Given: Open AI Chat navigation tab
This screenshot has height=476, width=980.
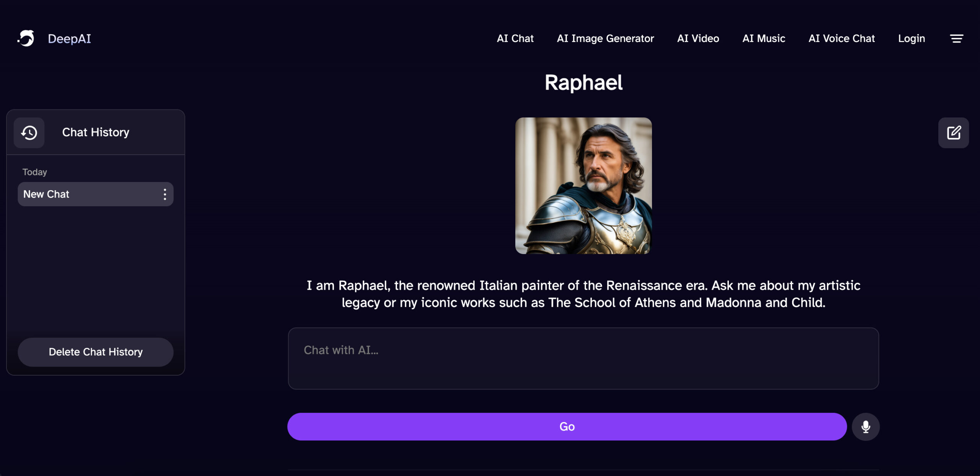Looking at the screenshot, I should pos(515,38).
